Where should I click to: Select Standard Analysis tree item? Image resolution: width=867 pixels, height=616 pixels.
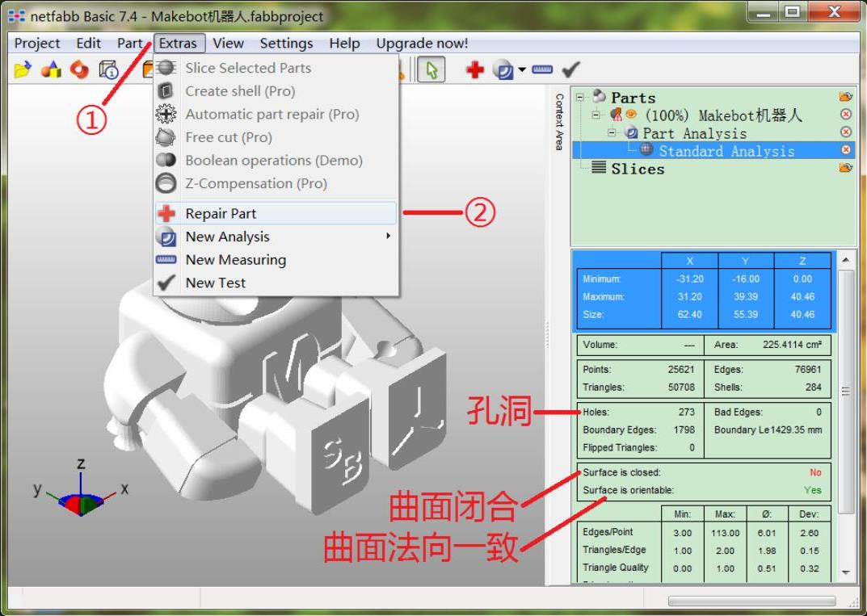point(726,151)
